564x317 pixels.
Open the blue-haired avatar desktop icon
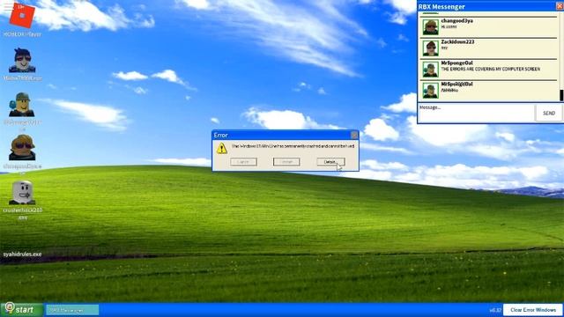click(x=22, y=61)
